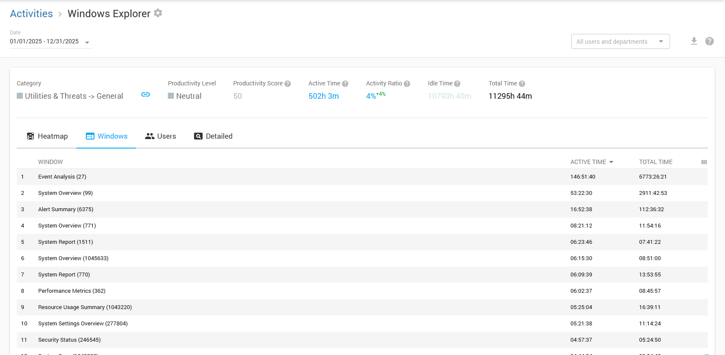Click the Productivity Score help icon
Image resolution: width=725 pixels, height=355 pixels.
pyautogui.click(x=288, y=84)
